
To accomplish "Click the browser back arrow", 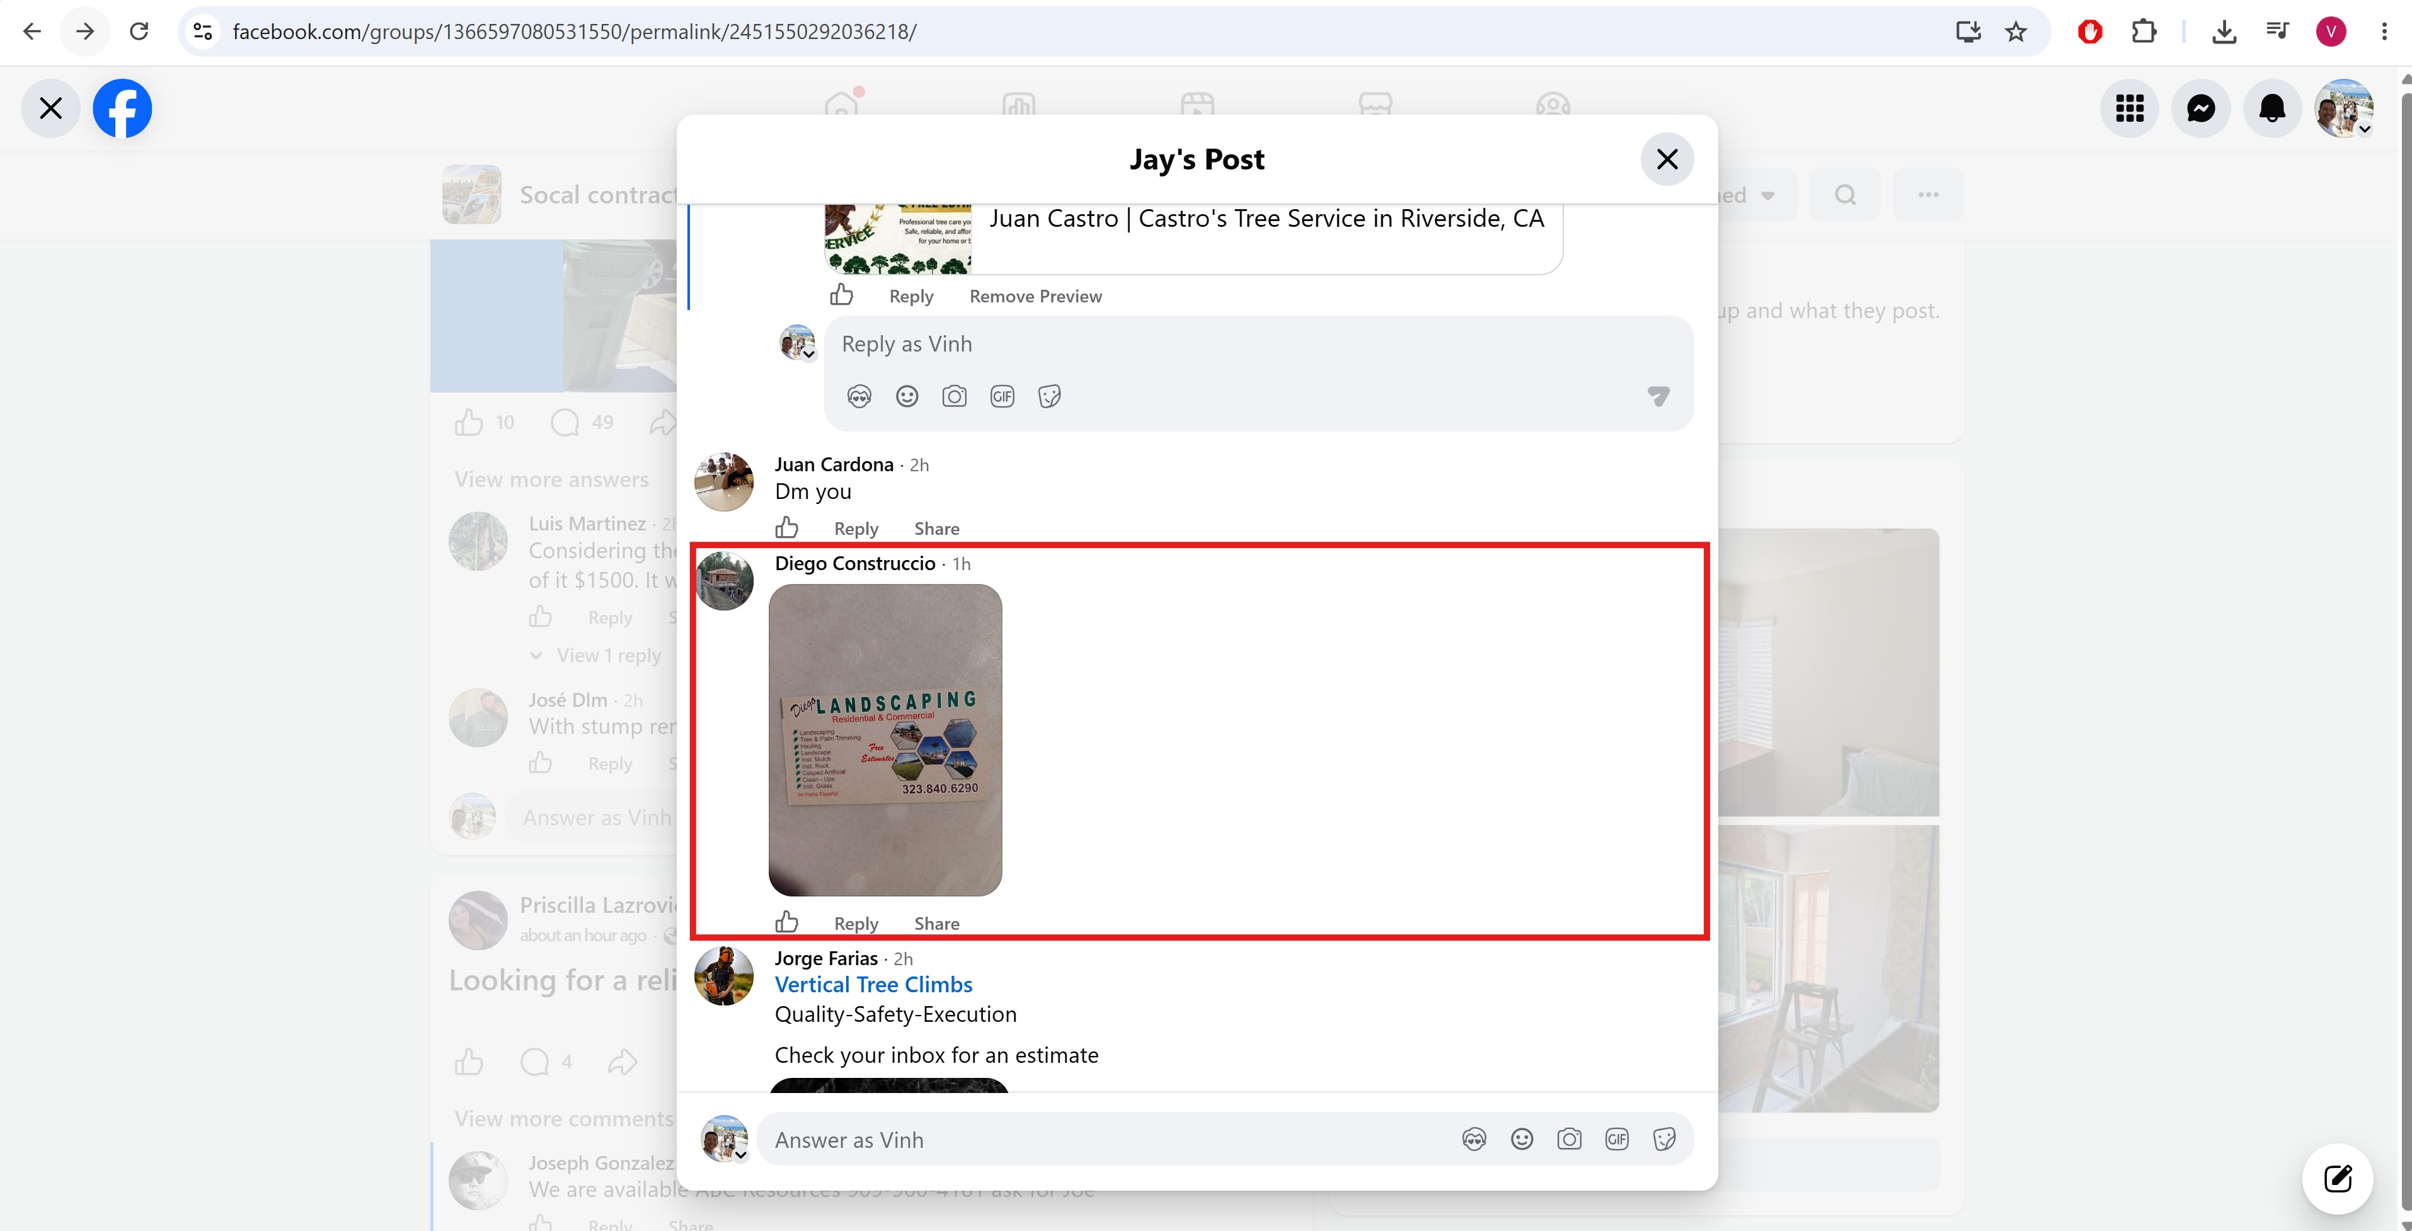I will [x=32, y=32].
